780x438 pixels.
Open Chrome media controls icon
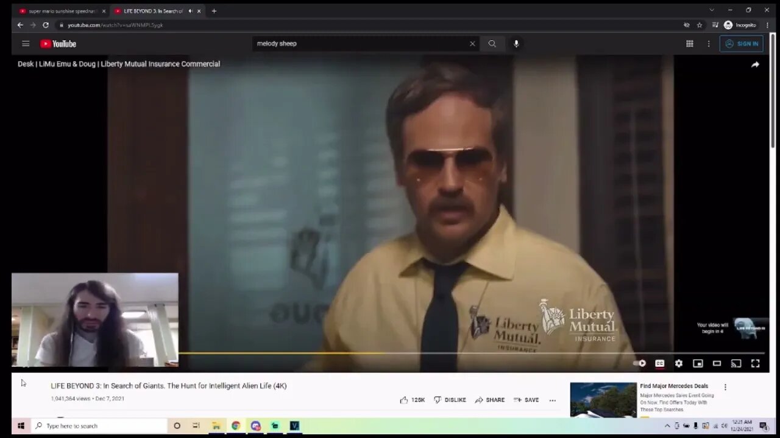coord(715,25)
